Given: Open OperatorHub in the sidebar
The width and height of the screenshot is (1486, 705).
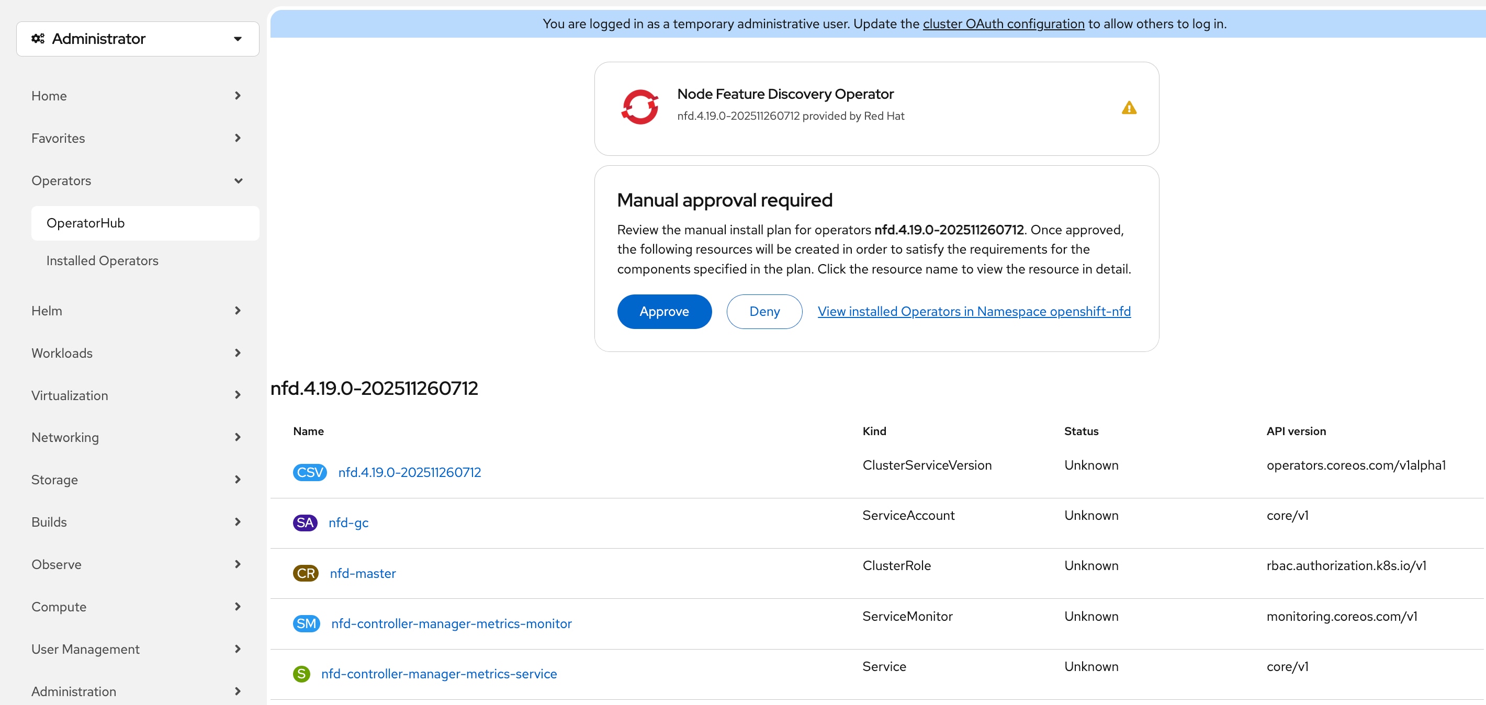Looking at the screenshot, I should 145,223.
